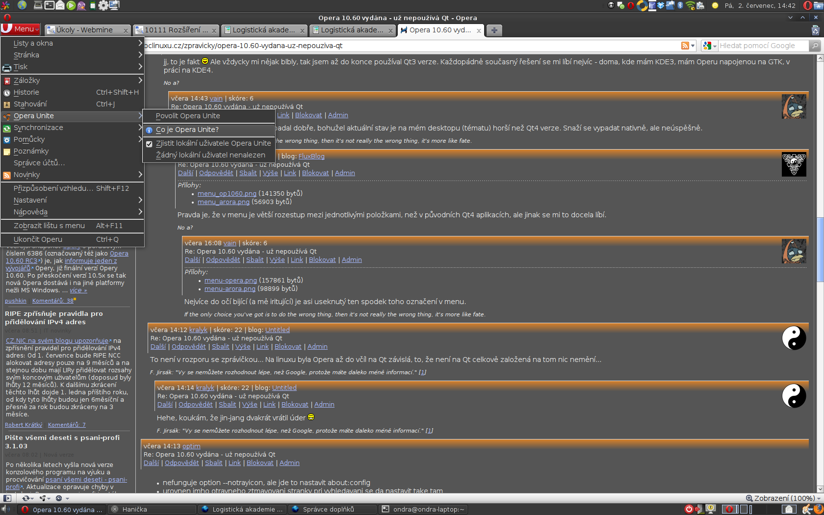
Task: Open the FluxBlog blog link
Action: (311, 156)
